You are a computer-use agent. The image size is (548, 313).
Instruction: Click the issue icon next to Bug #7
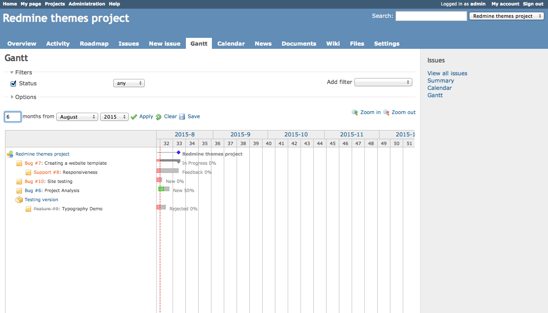[19, 163]
